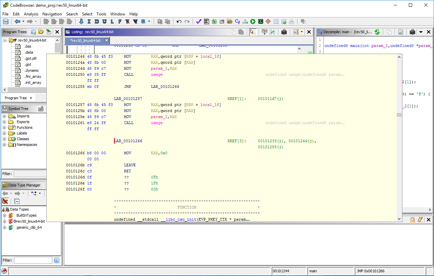
Task: Create new tree view in Program Trees
Action: [x=34, y=32]
